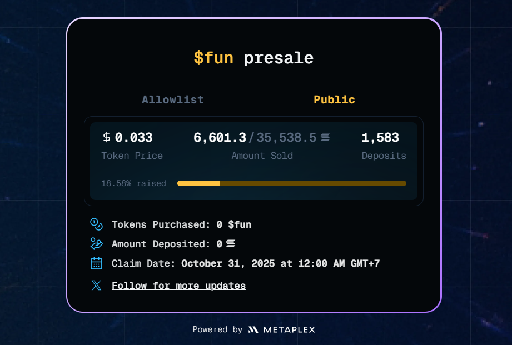Click the 18.58% raised label
512x345 pixels.
(133, 183)
